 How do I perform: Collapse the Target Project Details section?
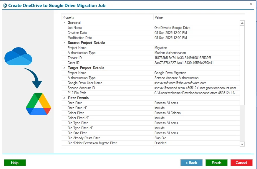(64, 68)
